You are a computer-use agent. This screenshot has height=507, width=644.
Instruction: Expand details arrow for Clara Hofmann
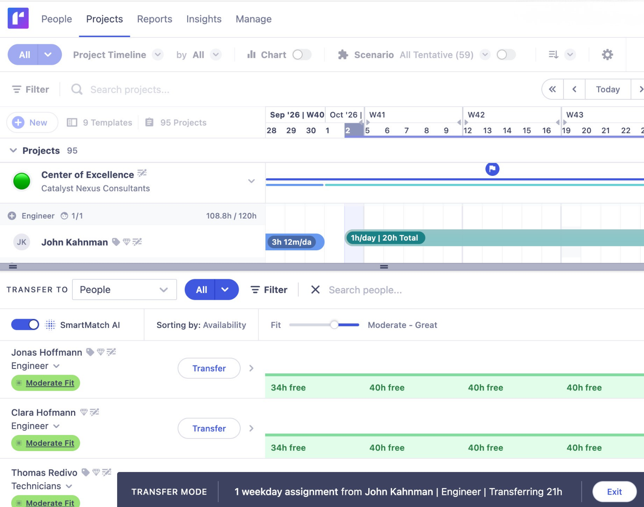tap(251, 428)
